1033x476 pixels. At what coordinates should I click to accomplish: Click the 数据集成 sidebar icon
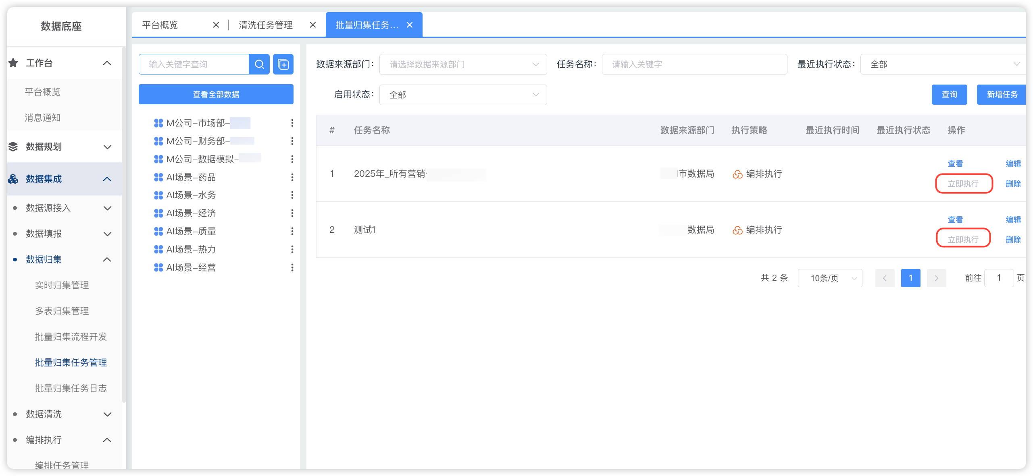(x=13, y=179)
